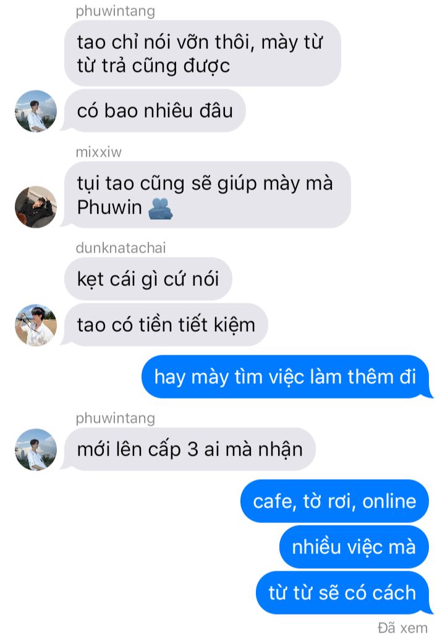Open dunknatachai's avatar photo

coord(36,325)
